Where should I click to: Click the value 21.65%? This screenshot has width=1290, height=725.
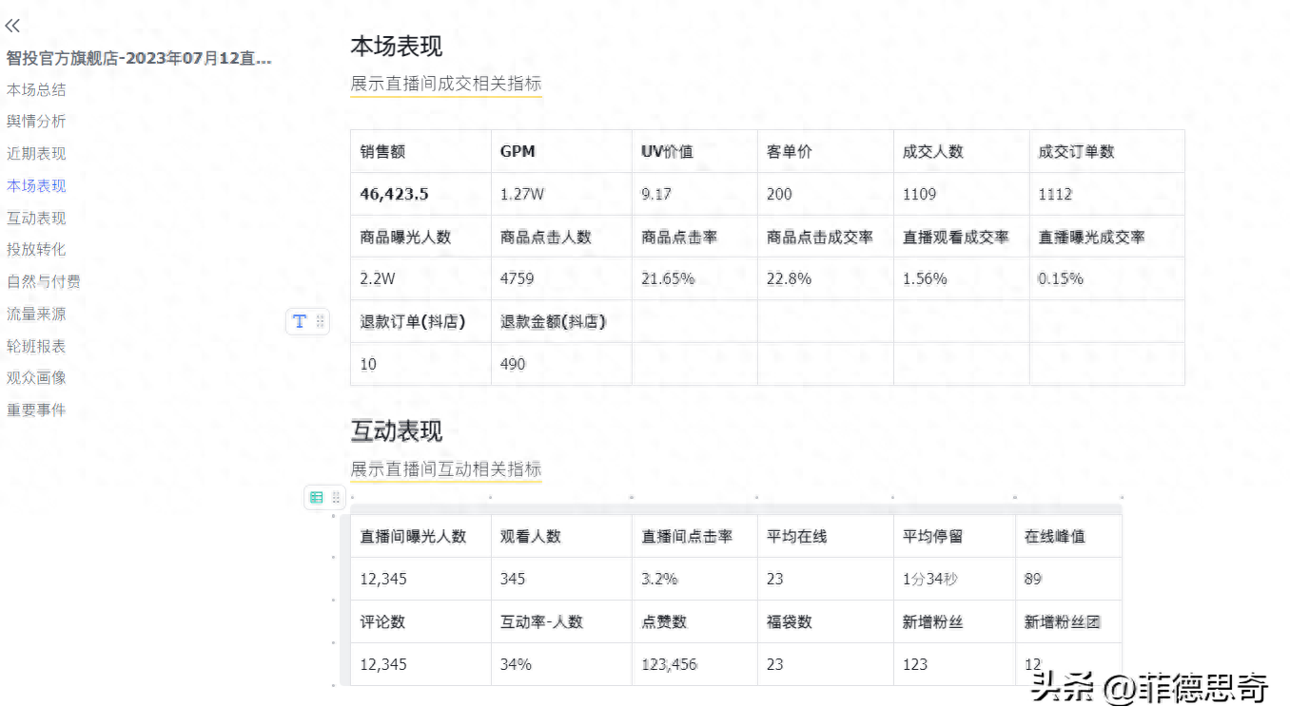(668, 278)
